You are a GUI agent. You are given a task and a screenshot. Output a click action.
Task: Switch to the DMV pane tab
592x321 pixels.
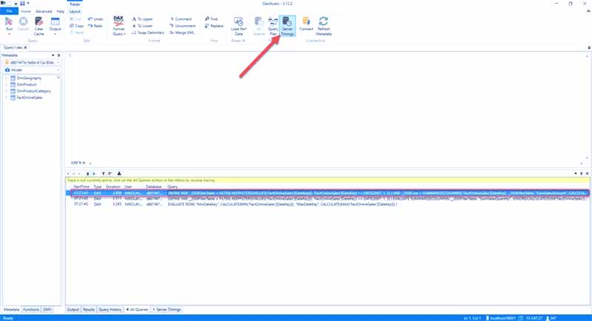(47, 309)
